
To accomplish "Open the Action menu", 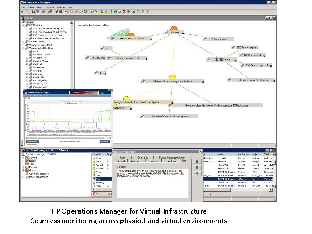I will pyautogui.click(x=31, y=7).
